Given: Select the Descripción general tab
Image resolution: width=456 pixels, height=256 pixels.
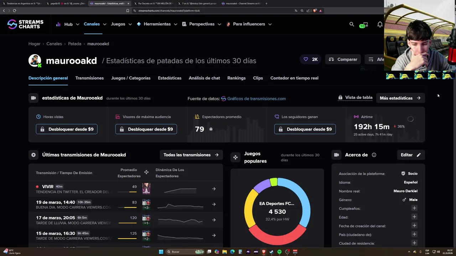Looking at the screenshot, I should pos(48,78).
